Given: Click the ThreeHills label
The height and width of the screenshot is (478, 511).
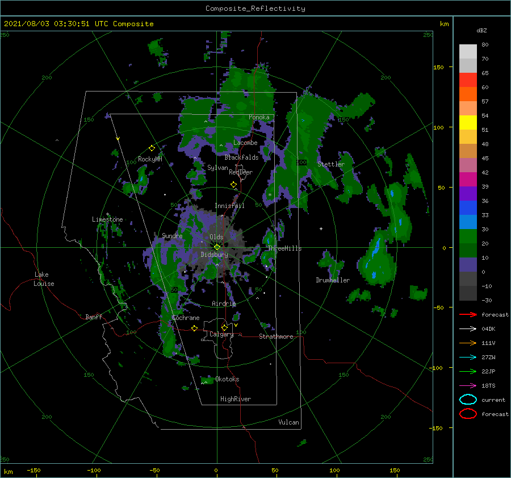Looking at the screenshot, I should tap(285, 248).
